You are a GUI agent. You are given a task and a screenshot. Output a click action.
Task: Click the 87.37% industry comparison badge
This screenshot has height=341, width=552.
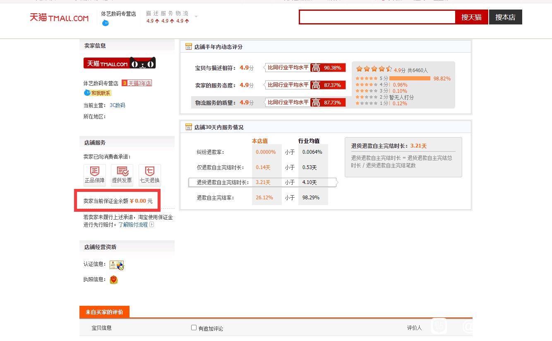point(305,85)
